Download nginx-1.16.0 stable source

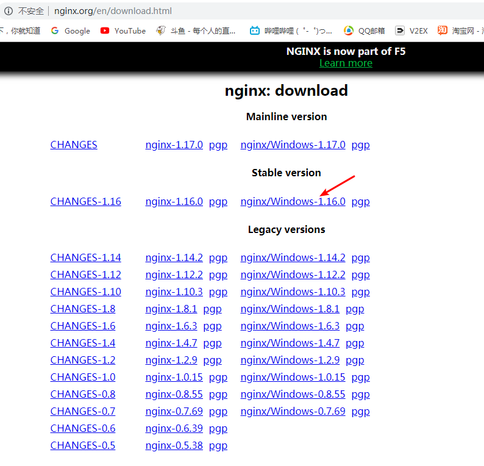[174, 202]
